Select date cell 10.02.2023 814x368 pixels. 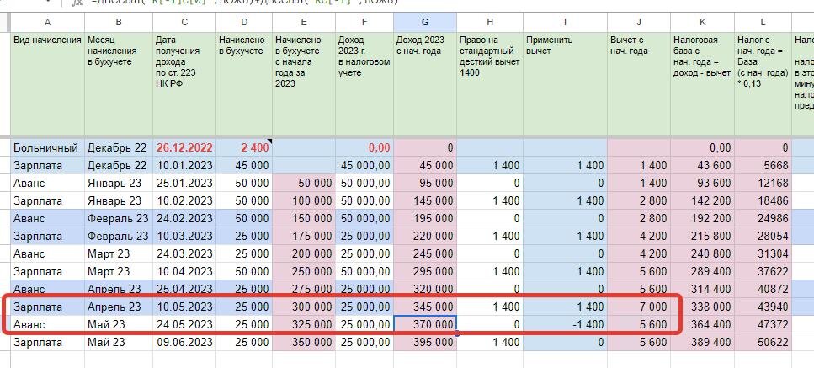184,201
